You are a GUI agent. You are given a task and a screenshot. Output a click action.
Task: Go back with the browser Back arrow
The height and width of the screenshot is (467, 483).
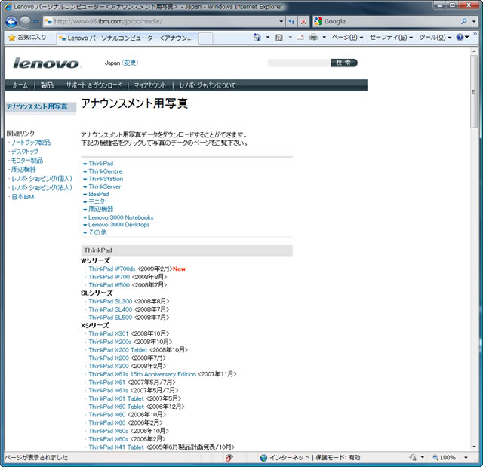click(x=11, y=22)
